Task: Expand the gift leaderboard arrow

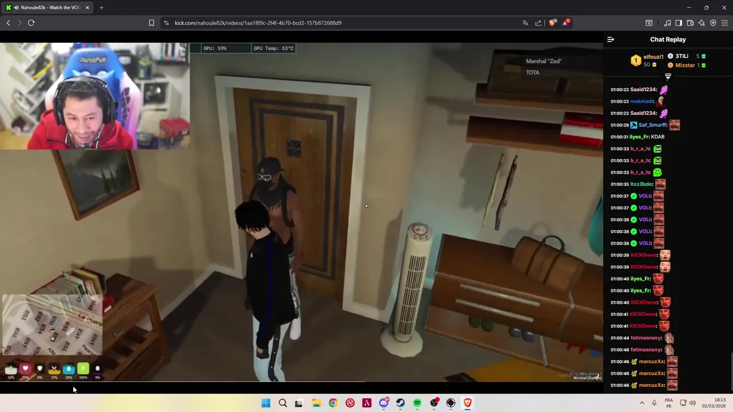Action: 668,77
